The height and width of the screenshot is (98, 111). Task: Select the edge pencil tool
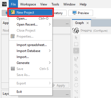pos(76,92)
